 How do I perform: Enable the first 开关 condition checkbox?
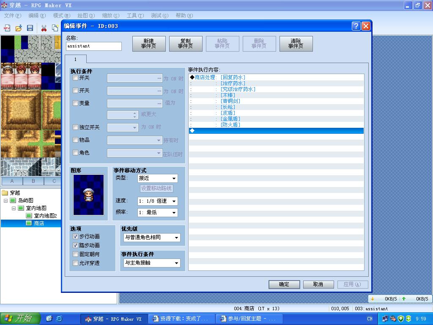(x=75, y=78)
